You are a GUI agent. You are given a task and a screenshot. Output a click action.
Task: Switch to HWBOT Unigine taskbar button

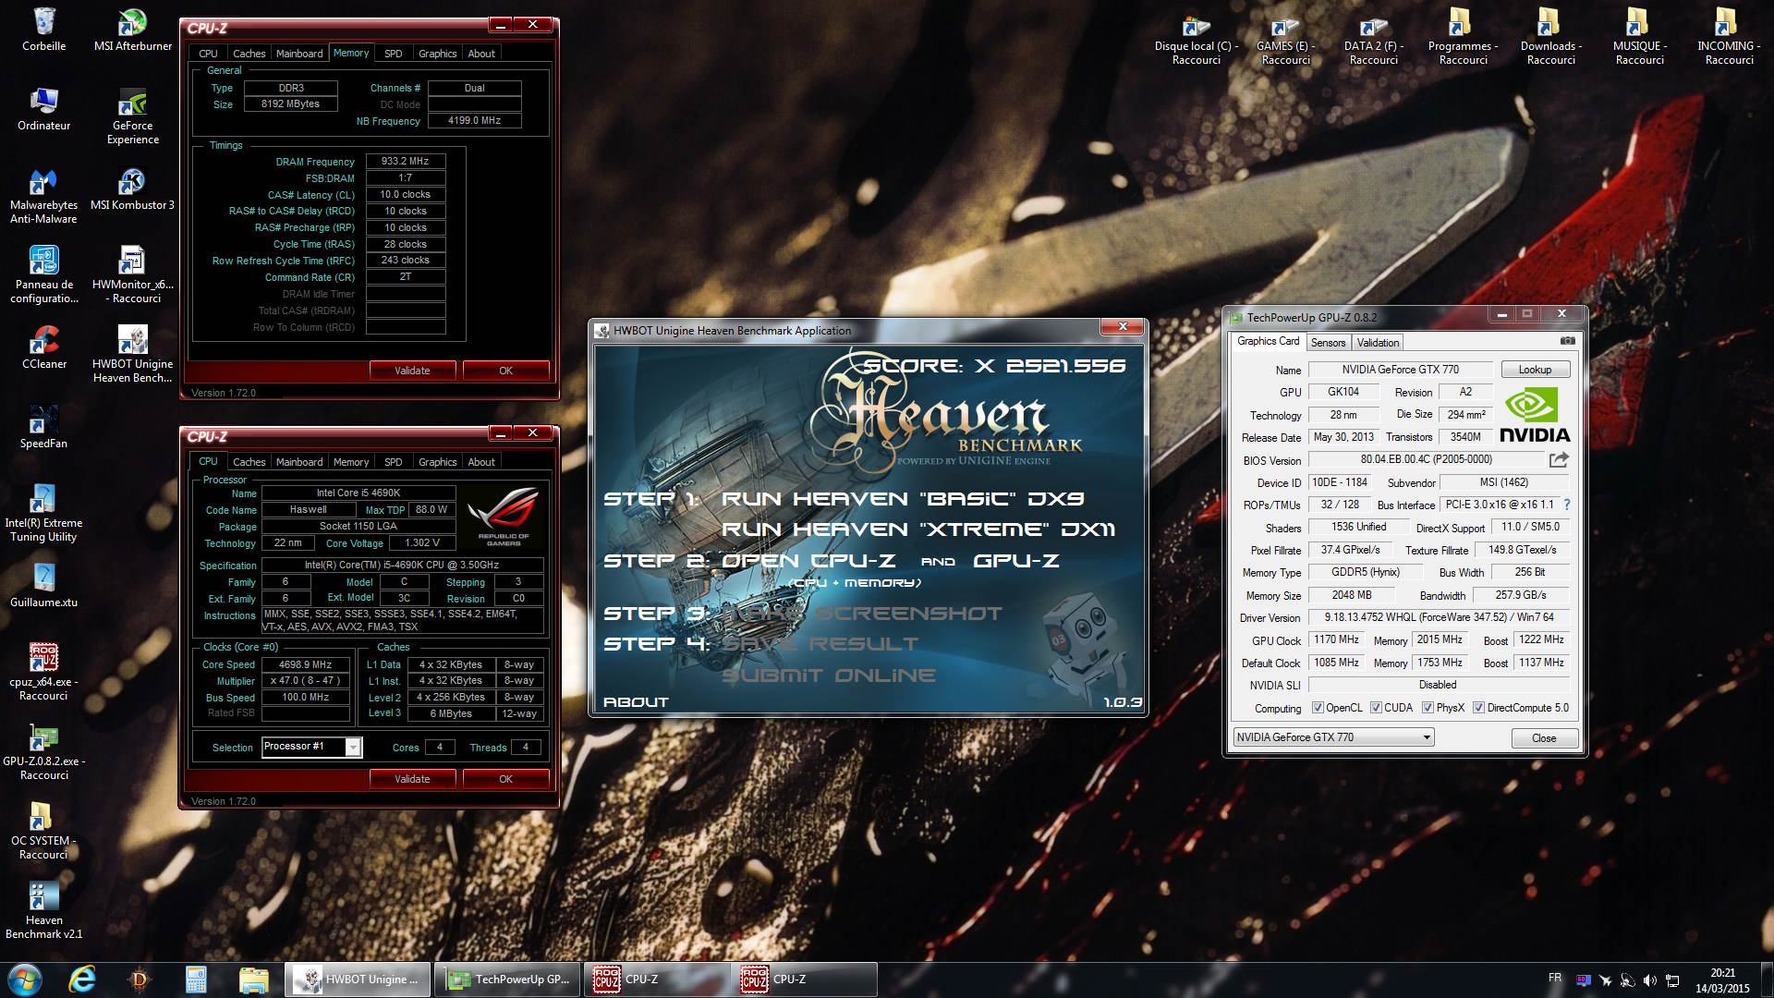pyautogui.click(x=358, y=979)
